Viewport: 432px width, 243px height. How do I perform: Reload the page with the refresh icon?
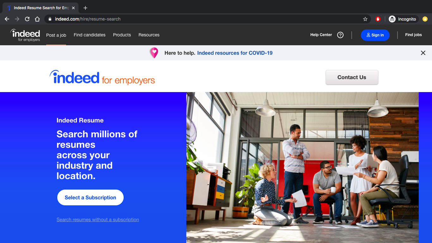(x=27, y=19)
